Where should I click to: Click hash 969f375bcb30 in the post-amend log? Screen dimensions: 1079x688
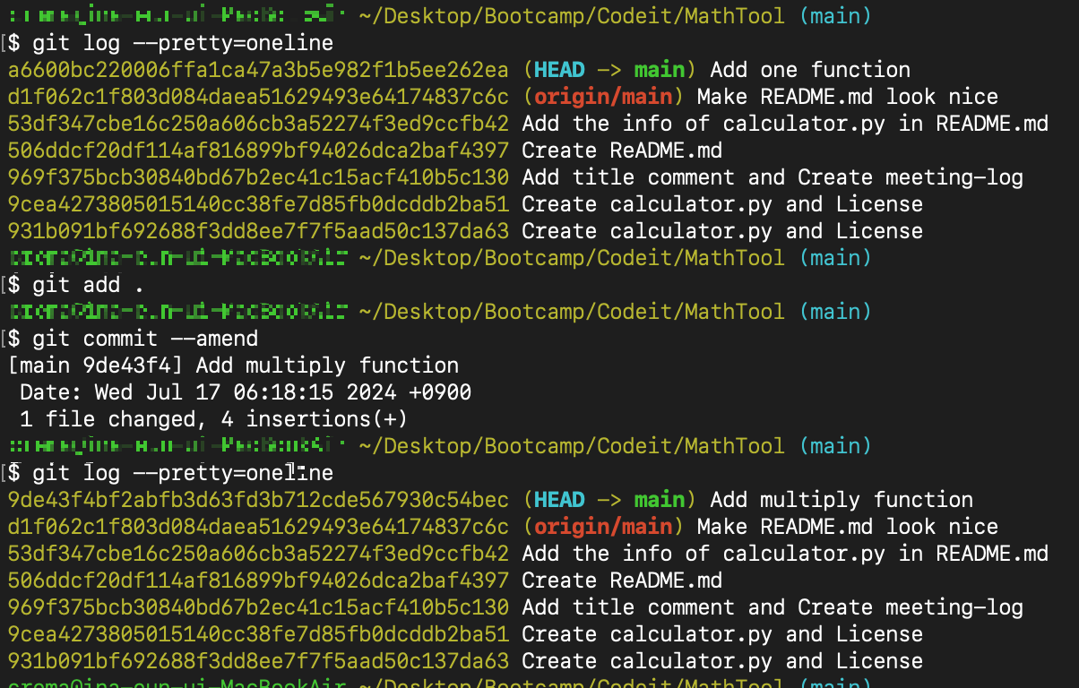click(258, 607)
